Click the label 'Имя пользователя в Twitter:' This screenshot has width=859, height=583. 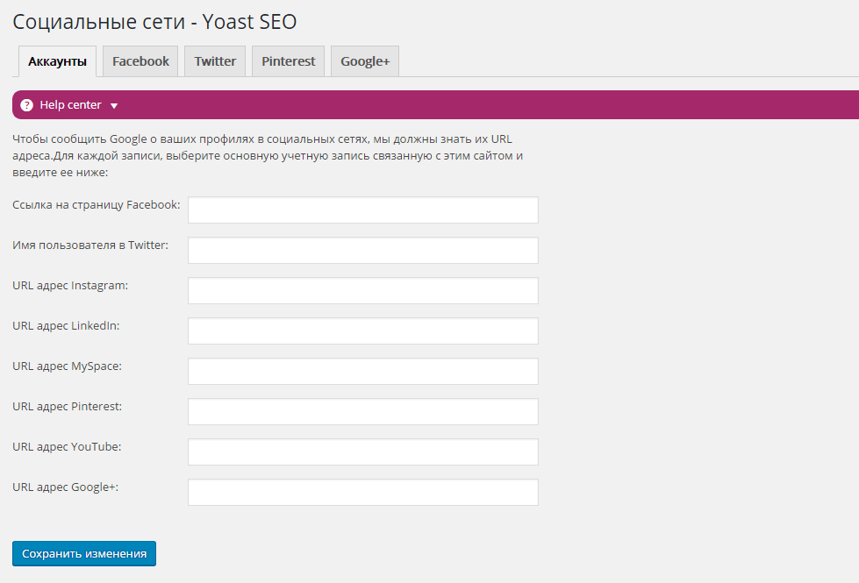90,245
